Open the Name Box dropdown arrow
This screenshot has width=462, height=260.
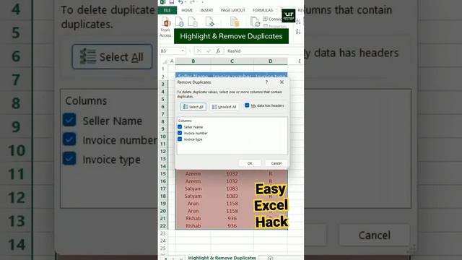tap(183, 51)
